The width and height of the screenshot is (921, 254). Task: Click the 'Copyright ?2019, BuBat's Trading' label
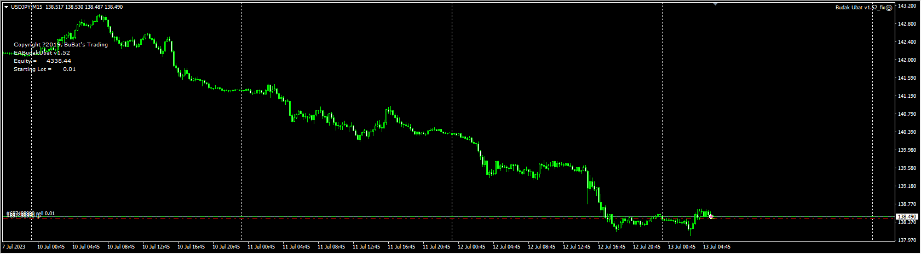61,45
